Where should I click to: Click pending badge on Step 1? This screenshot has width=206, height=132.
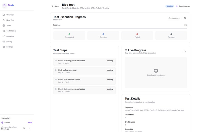[x=110, y=61]
